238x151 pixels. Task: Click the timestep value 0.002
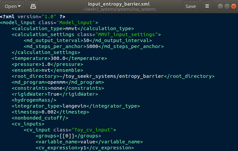49,112
